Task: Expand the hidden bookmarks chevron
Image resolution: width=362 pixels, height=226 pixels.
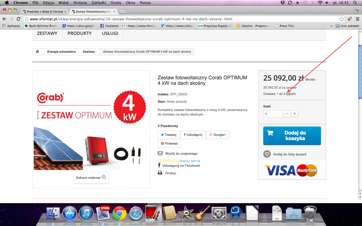Action: [x=331, y=26]
